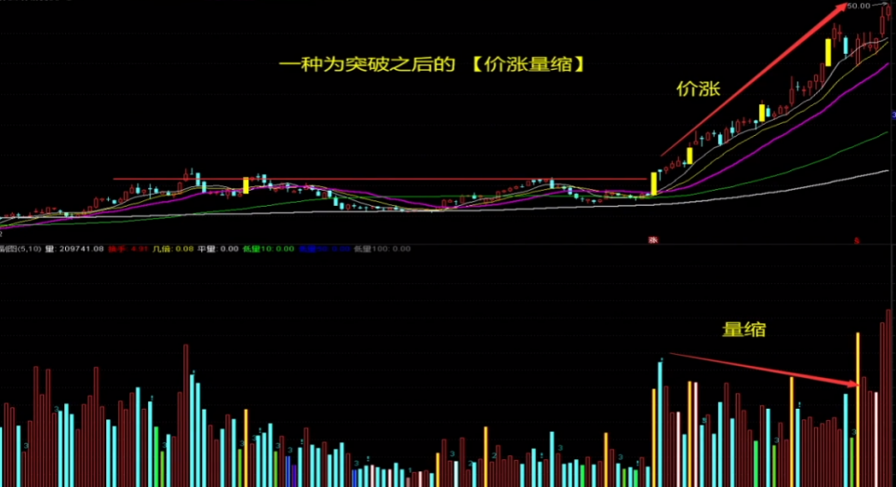Image resolution: width=896 pixels, height=487 pixels.
Task: Click the gray 低量100: 0.00 label
Action: pyautogui.click(x=381, y=249)
